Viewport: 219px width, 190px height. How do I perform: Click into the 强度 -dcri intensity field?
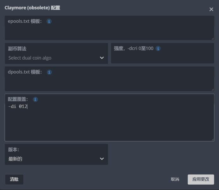point(162,57)
